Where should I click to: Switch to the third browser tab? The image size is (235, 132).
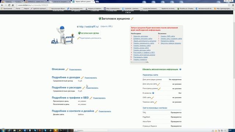click(x=60, y=1)
